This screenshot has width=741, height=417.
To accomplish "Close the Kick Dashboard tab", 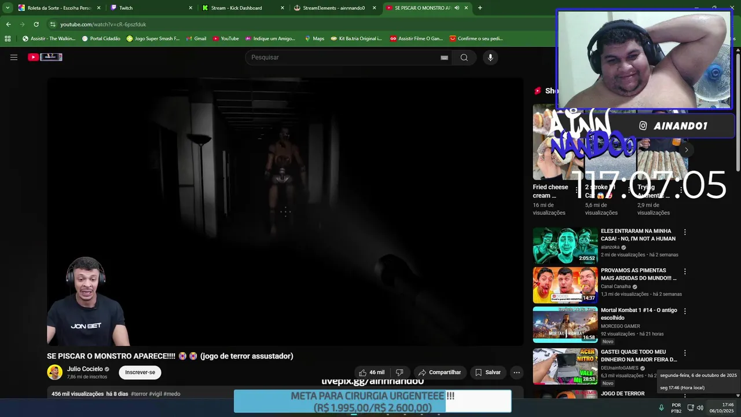I will 283,8.
